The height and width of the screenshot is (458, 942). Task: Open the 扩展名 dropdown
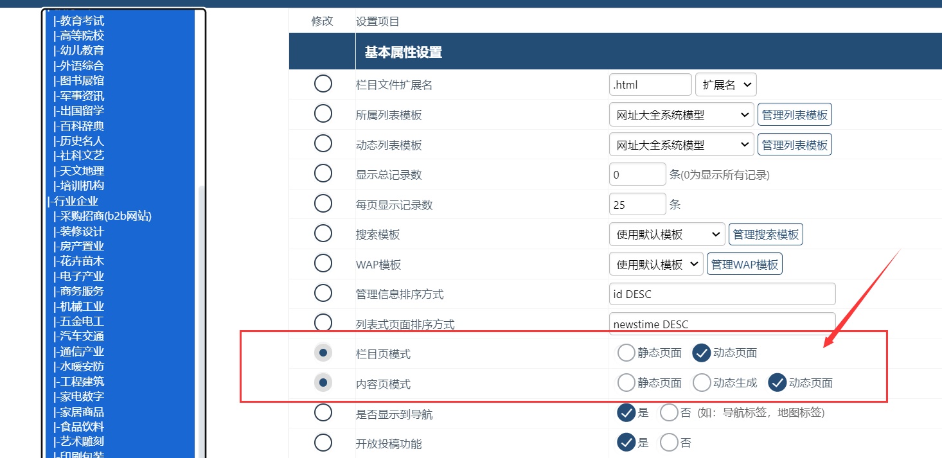(725, 85)
